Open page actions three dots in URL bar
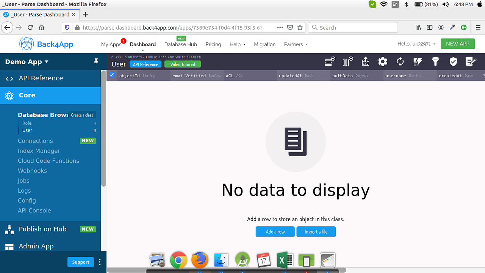The height and width of the screenshot is (273, 485). (280, 27)
